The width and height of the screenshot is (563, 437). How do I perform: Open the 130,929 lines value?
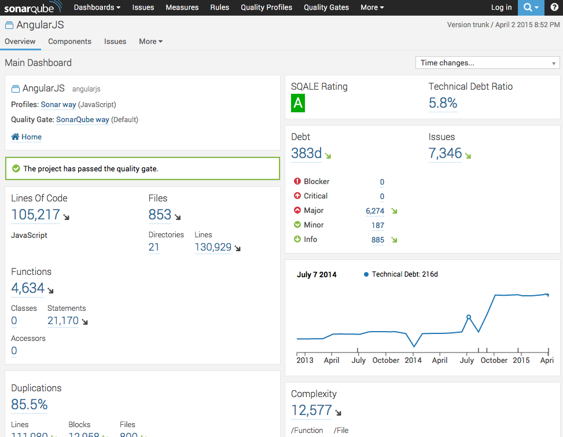click(213, 247)
